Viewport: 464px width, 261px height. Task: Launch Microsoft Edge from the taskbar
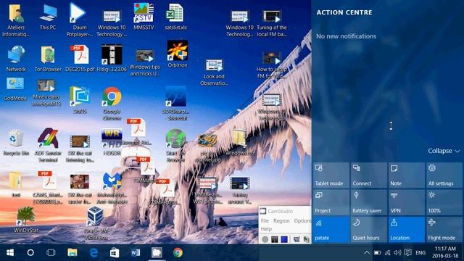(x=94, y=253)
